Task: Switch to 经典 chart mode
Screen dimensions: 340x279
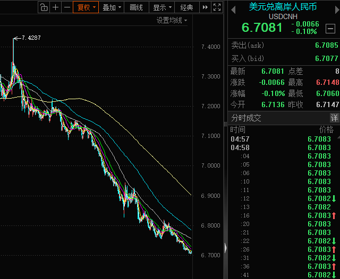Action: [186, 7]
